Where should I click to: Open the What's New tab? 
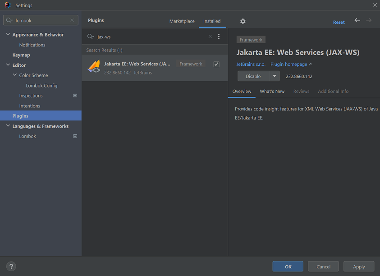pos(272,92)
